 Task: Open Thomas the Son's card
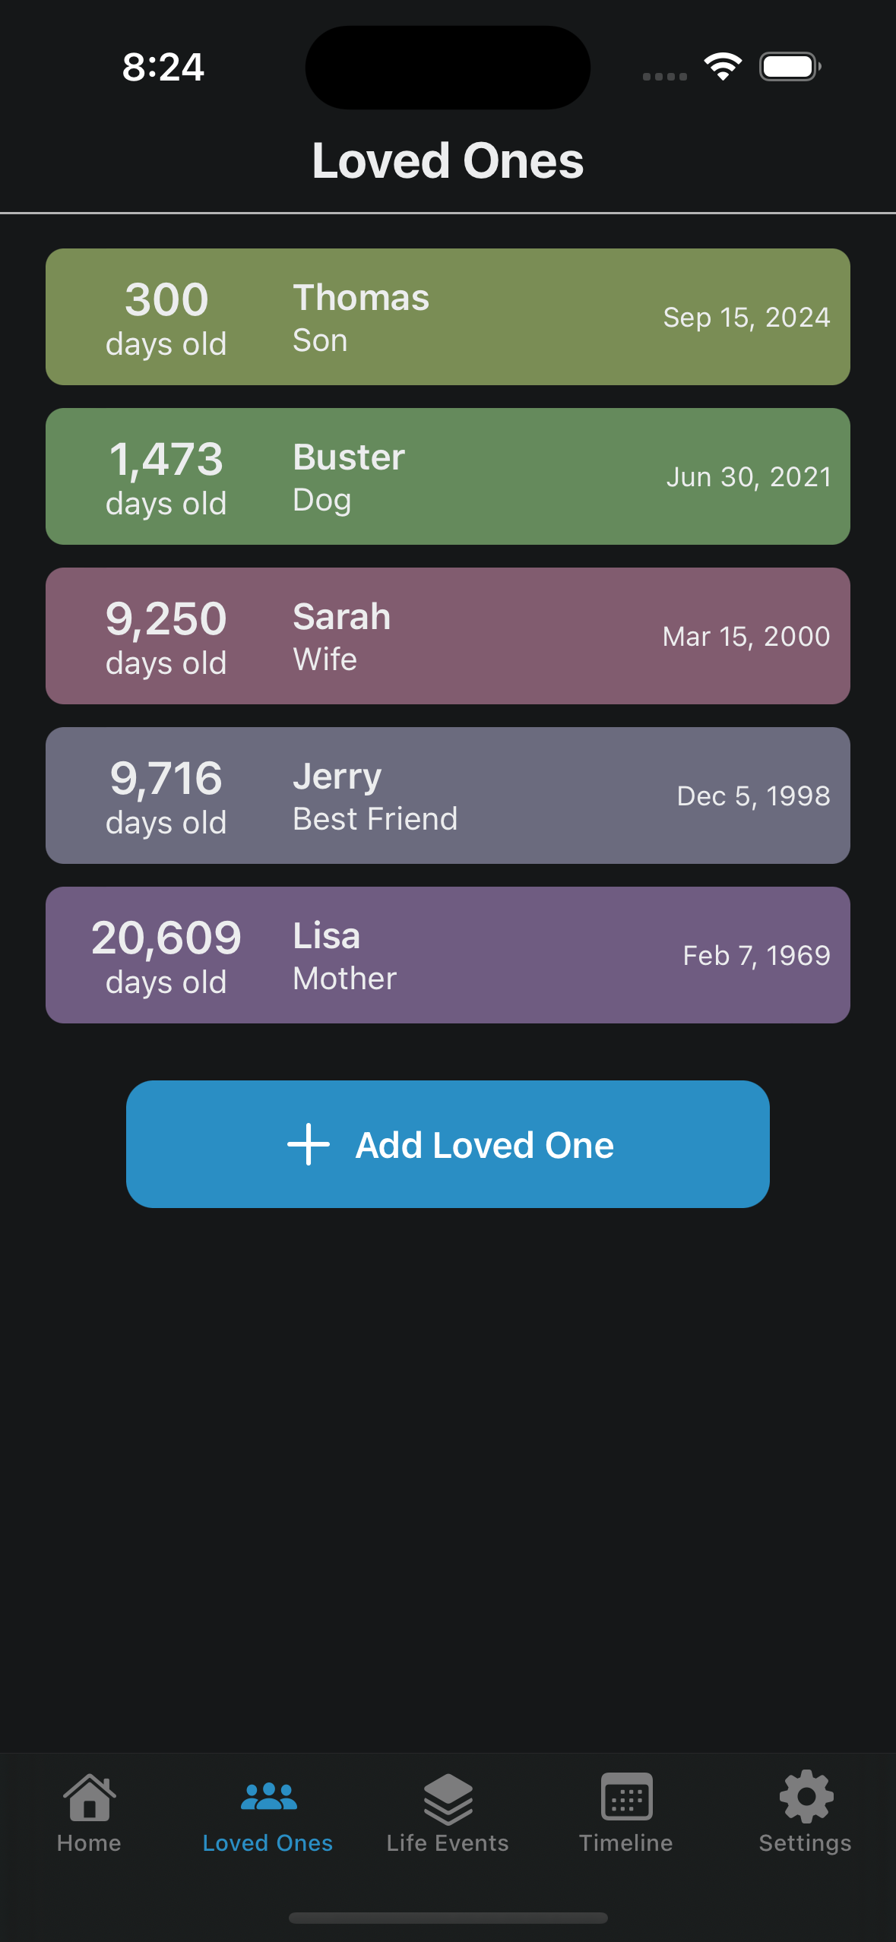pos(448,317)
